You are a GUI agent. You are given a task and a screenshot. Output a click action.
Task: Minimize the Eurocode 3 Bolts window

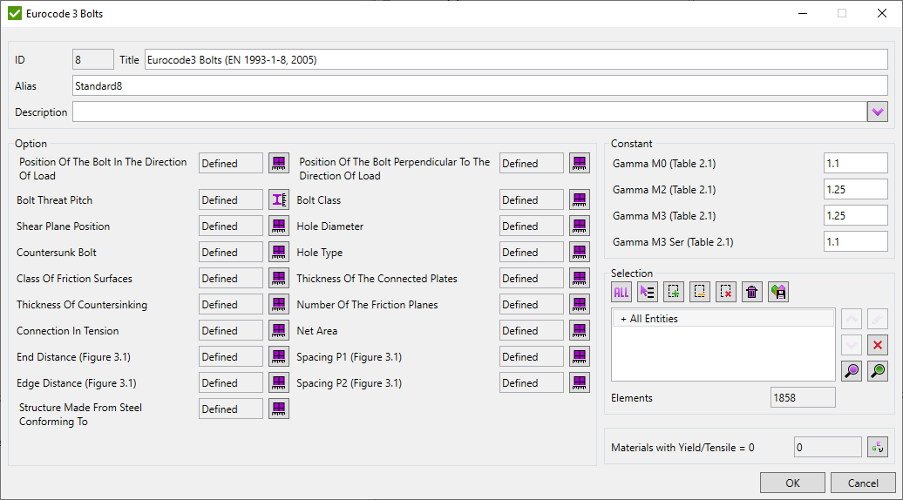point(803,13)
